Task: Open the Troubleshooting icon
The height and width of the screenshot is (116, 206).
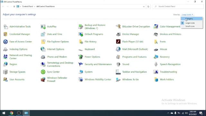Action: click(x=156, y=72)
